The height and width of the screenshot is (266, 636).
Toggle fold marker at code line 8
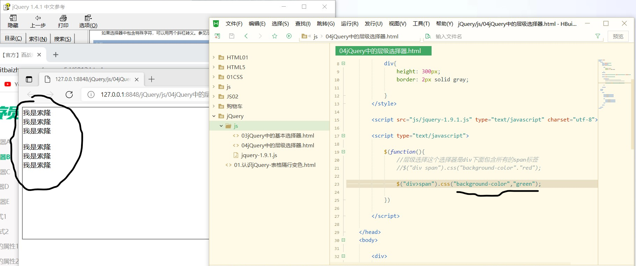click(343, 64)
